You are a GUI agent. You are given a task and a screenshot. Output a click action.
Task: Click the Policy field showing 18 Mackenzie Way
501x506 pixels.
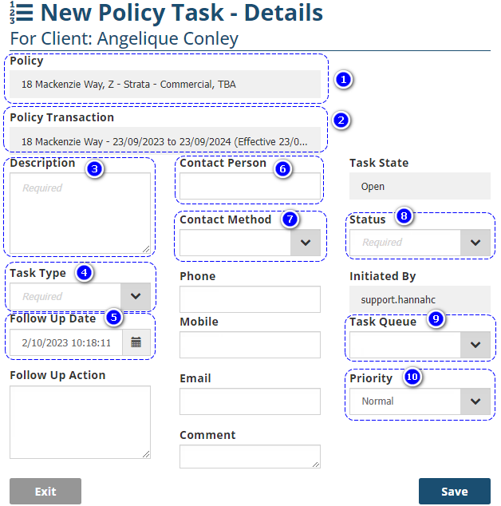point(165,84)
